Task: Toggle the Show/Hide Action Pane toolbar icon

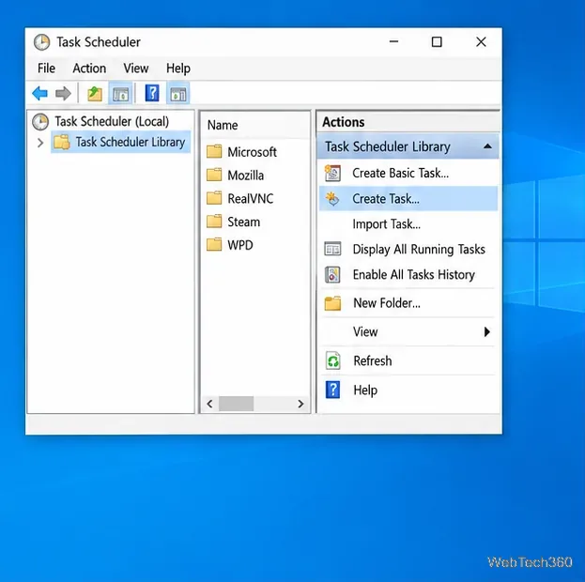Action: [178, 94]
